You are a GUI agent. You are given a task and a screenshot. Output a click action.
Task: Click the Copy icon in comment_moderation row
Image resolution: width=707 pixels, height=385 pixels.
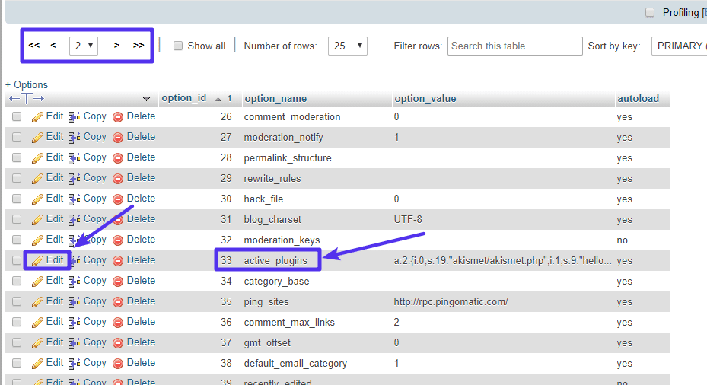point(75,117)
